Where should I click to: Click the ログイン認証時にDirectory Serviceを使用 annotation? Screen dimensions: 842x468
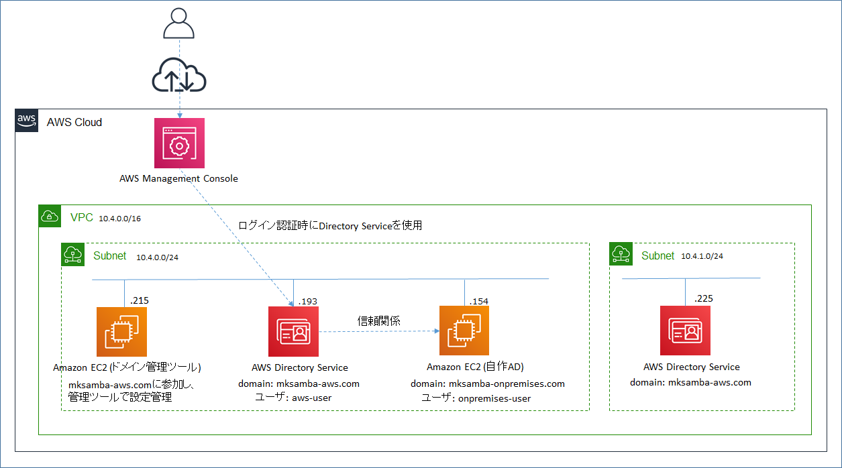330,226
